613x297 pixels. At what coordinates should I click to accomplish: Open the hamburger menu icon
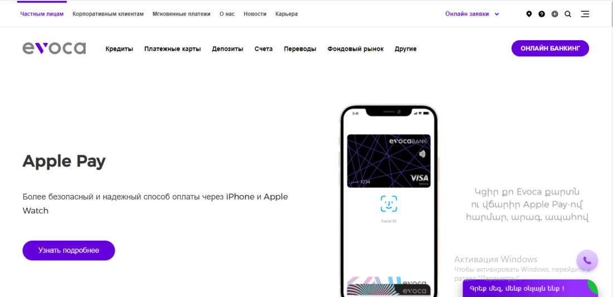[x=585, y=14]
